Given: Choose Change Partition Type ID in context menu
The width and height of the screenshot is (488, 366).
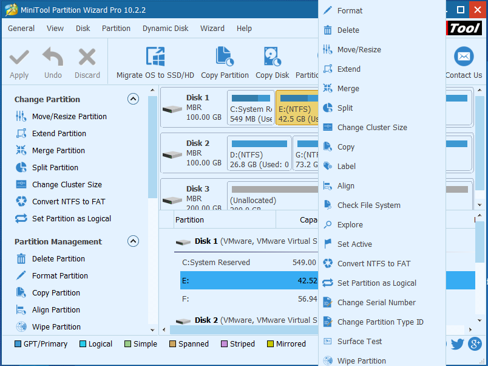Looking at the screenshot, I should coord(382,322).
